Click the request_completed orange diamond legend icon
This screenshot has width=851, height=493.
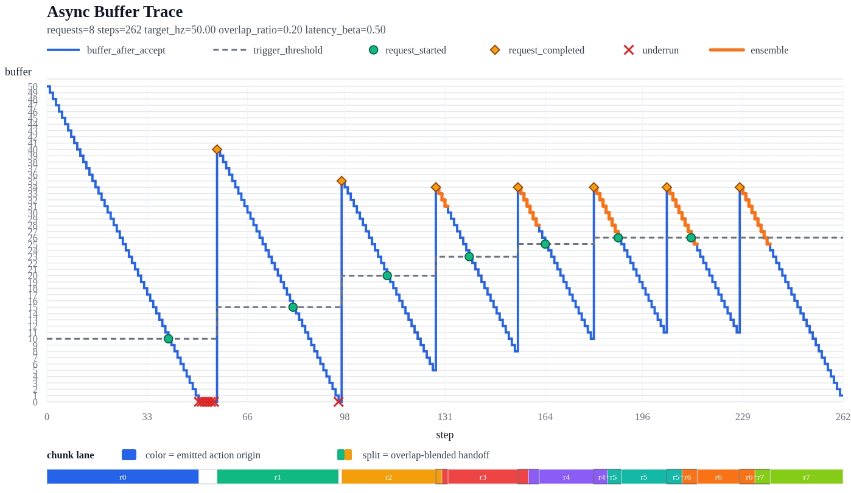[x=495, y=50]
